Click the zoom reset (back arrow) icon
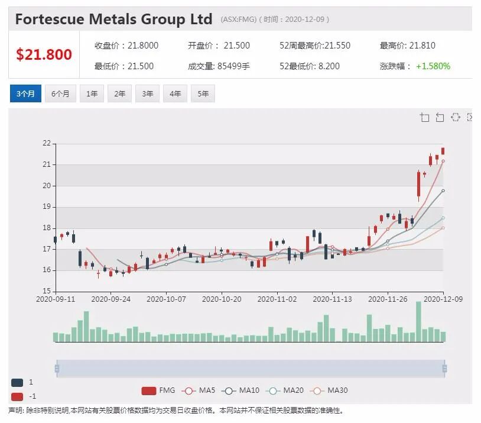Screen dimensions: 481x423 coord(440,117)
